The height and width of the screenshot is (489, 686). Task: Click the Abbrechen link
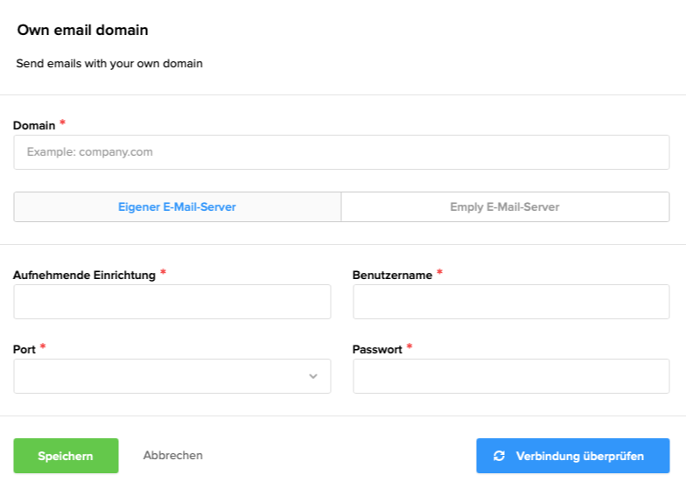pos(173,456)
